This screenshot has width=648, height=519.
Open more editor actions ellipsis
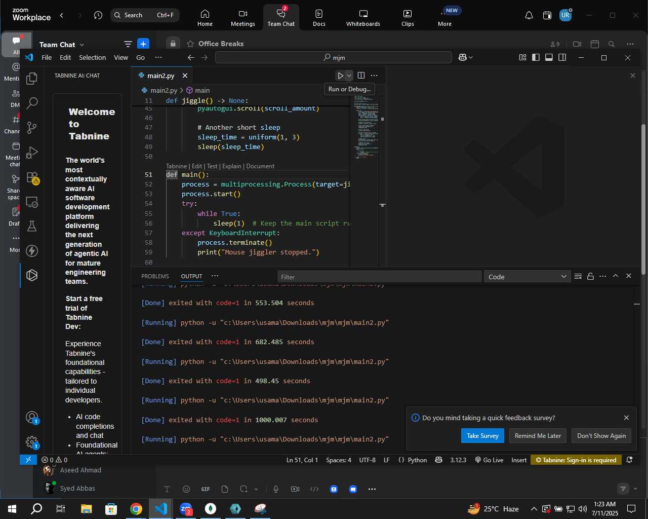374,76
